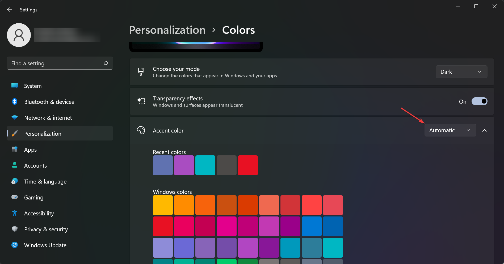Screen dimensions: 504x264
Task: Click the Apps settings icon
Action: click(15, 149)
